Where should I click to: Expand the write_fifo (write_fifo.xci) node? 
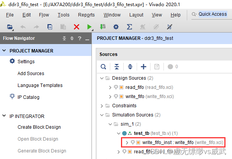(110, 97)
